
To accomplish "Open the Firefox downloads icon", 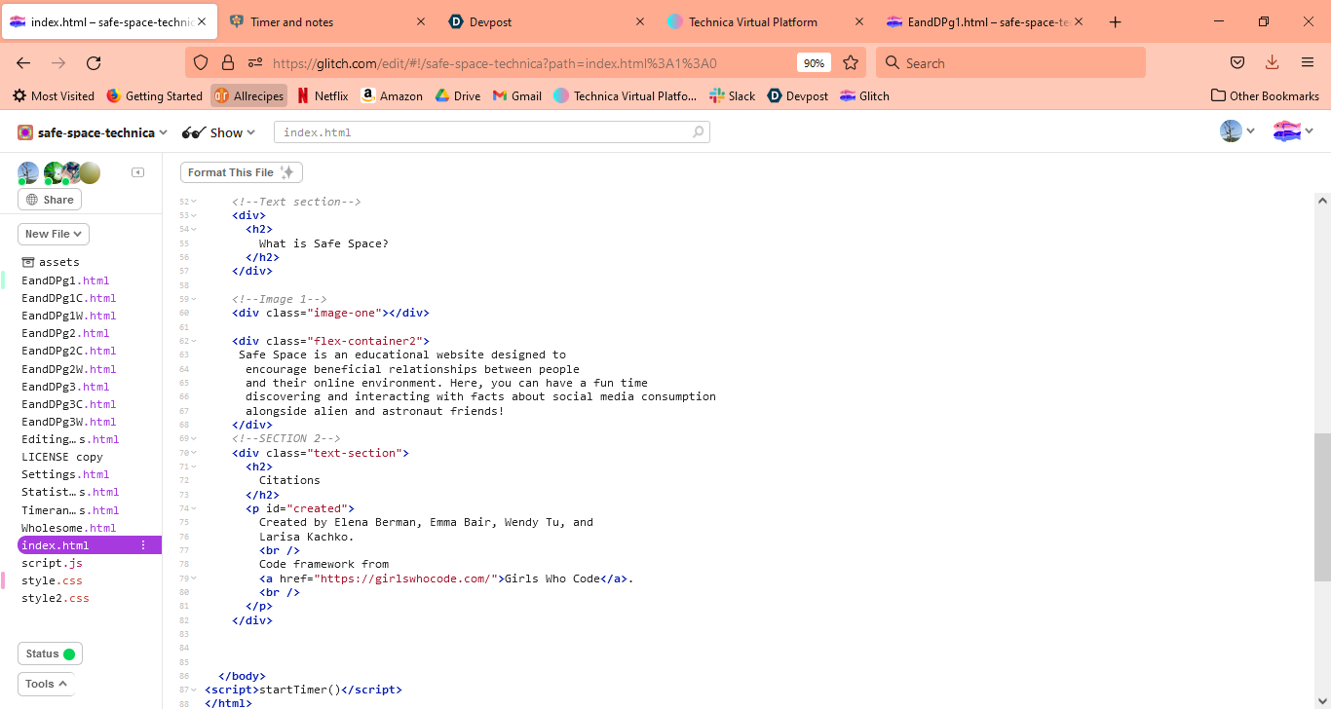I will [x=1272, y=62].
